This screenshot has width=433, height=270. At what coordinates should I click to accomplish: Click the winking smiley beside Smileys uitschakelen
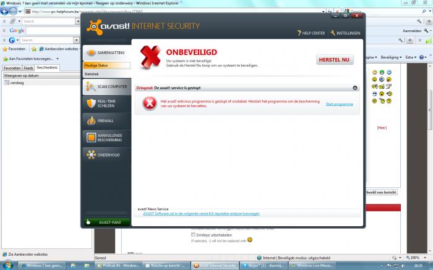click(x=250, y=240)
